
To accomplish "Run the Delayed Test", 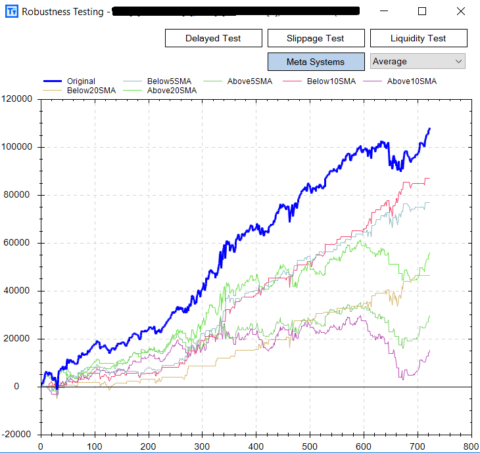I will pyautogui.click(x=213, y=38).
